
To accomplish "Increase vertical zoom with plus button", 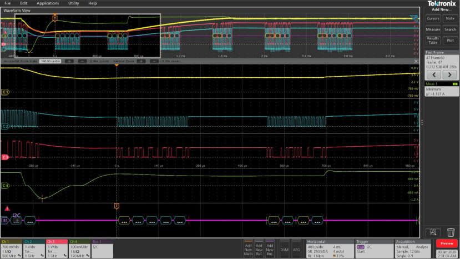I will pos(141,61).
